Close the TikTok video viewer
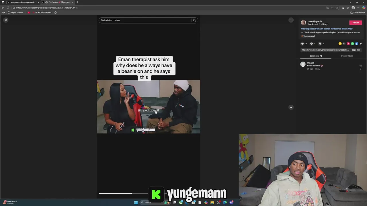Image resolution: width=367 pixels, height=206 pixels. (5, 20)
